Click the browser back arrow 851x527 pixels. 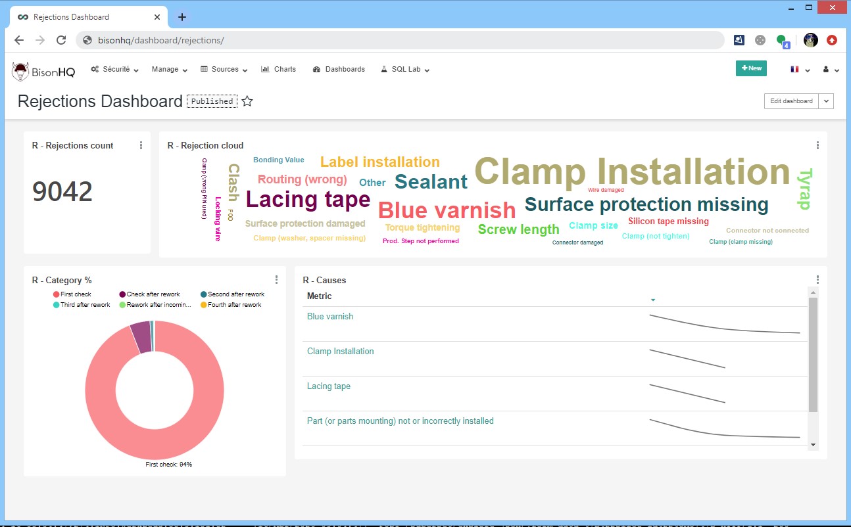19,40
